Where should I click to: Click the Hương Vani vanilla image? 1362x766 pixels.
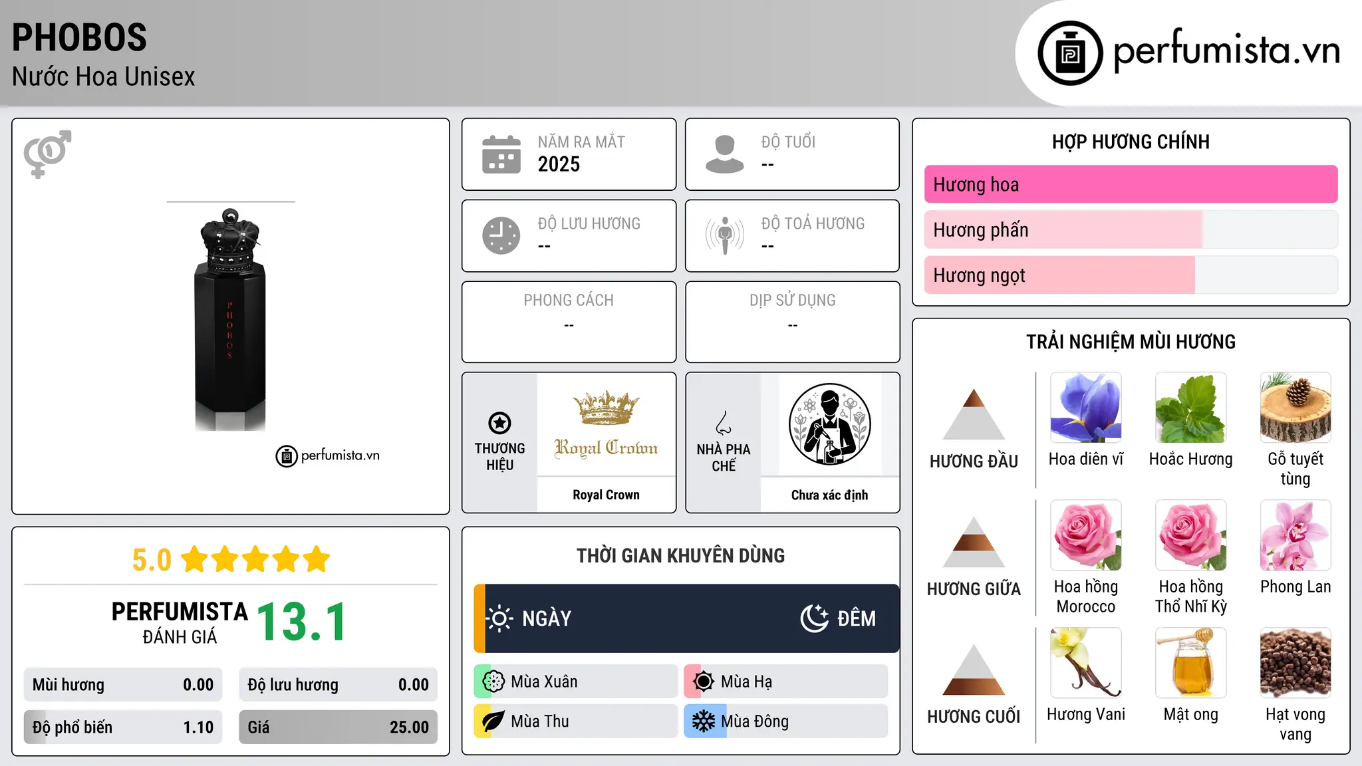click(1086, 663)
